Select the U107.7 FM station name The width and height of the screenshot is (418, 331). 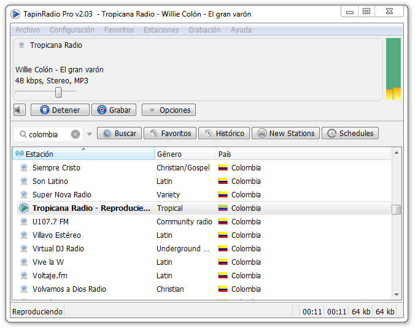(50, 221)
